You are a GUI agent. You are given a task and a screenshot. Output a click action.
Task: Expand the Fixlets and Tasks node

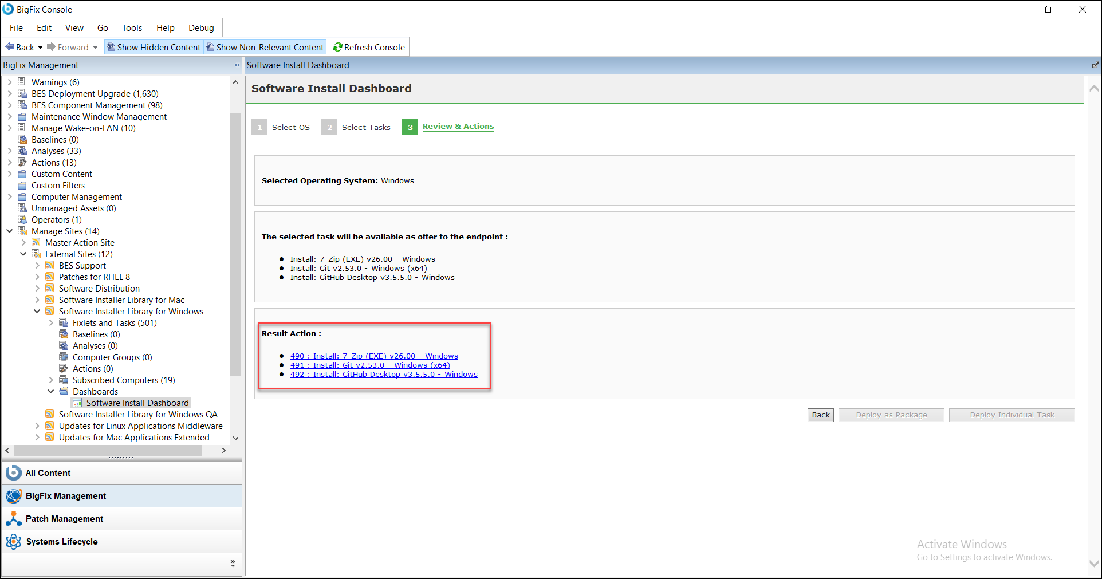[51, 322]
